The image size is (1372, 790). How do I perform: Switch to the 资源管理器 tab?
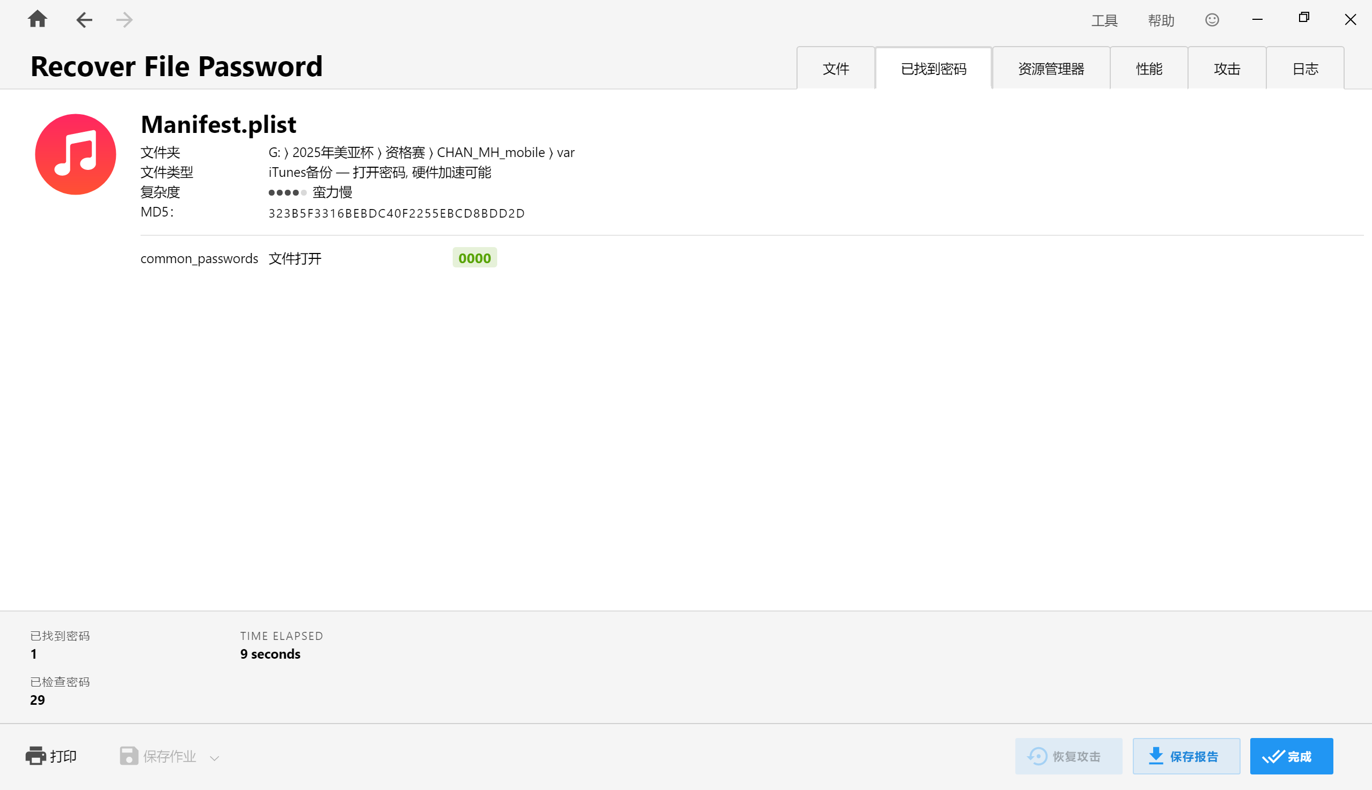[x=1051, y=69]
